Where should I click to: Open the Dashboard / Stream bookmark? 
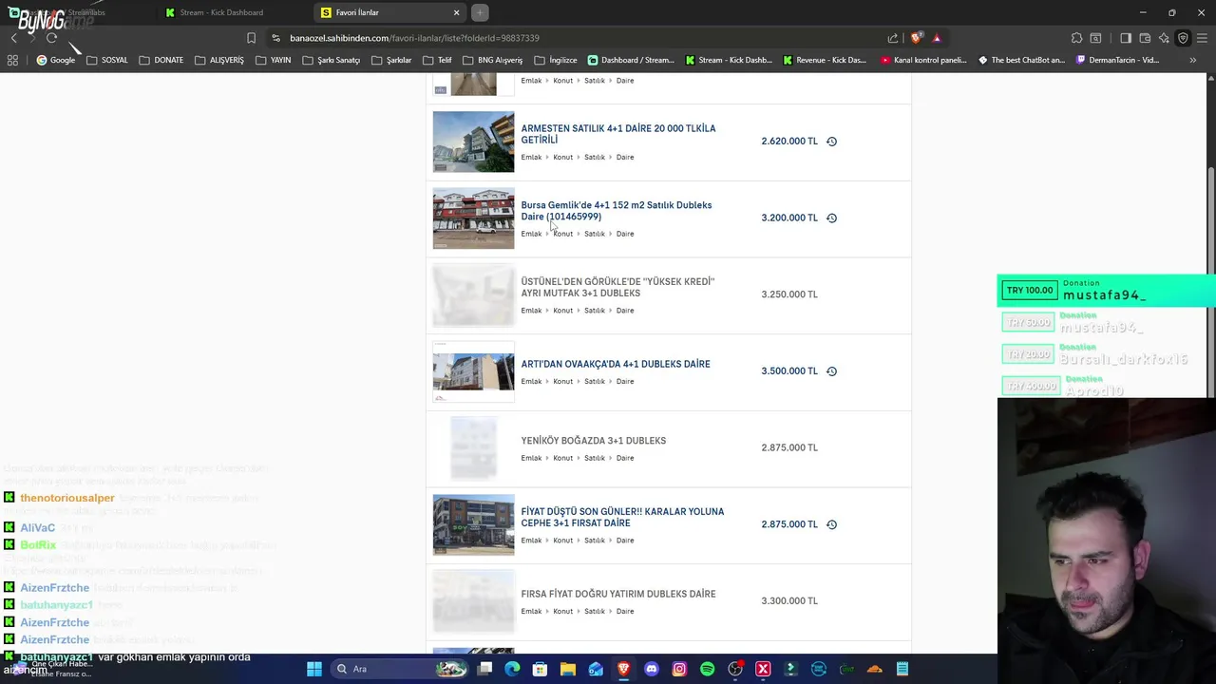[631, 60]
